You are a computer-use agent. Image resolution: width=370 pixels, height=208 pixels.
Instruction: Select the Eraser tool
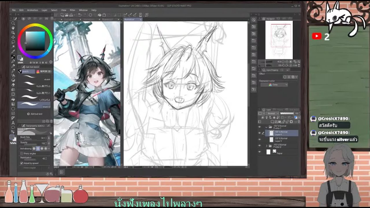tap(13, 85)
